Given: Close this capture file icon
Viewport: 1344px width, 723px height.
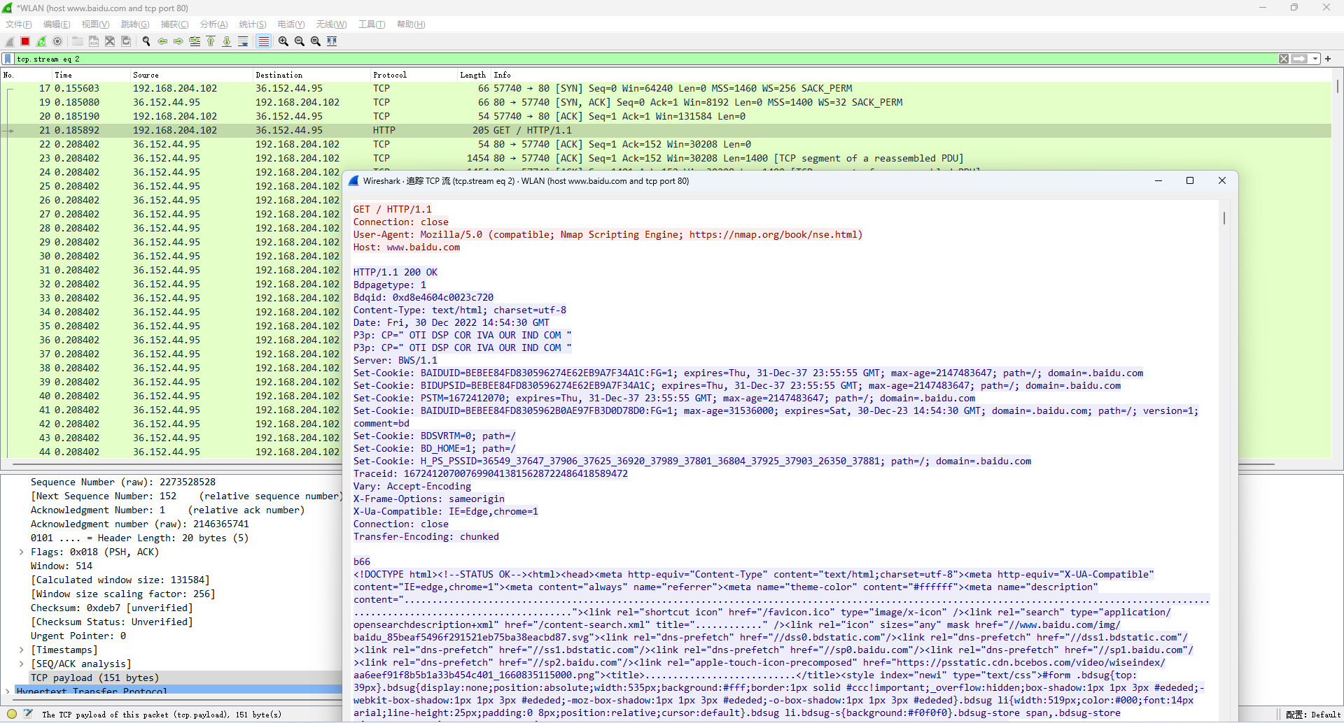Looking at the screenshot, I should pyautogui.click(x=110, y=41).
